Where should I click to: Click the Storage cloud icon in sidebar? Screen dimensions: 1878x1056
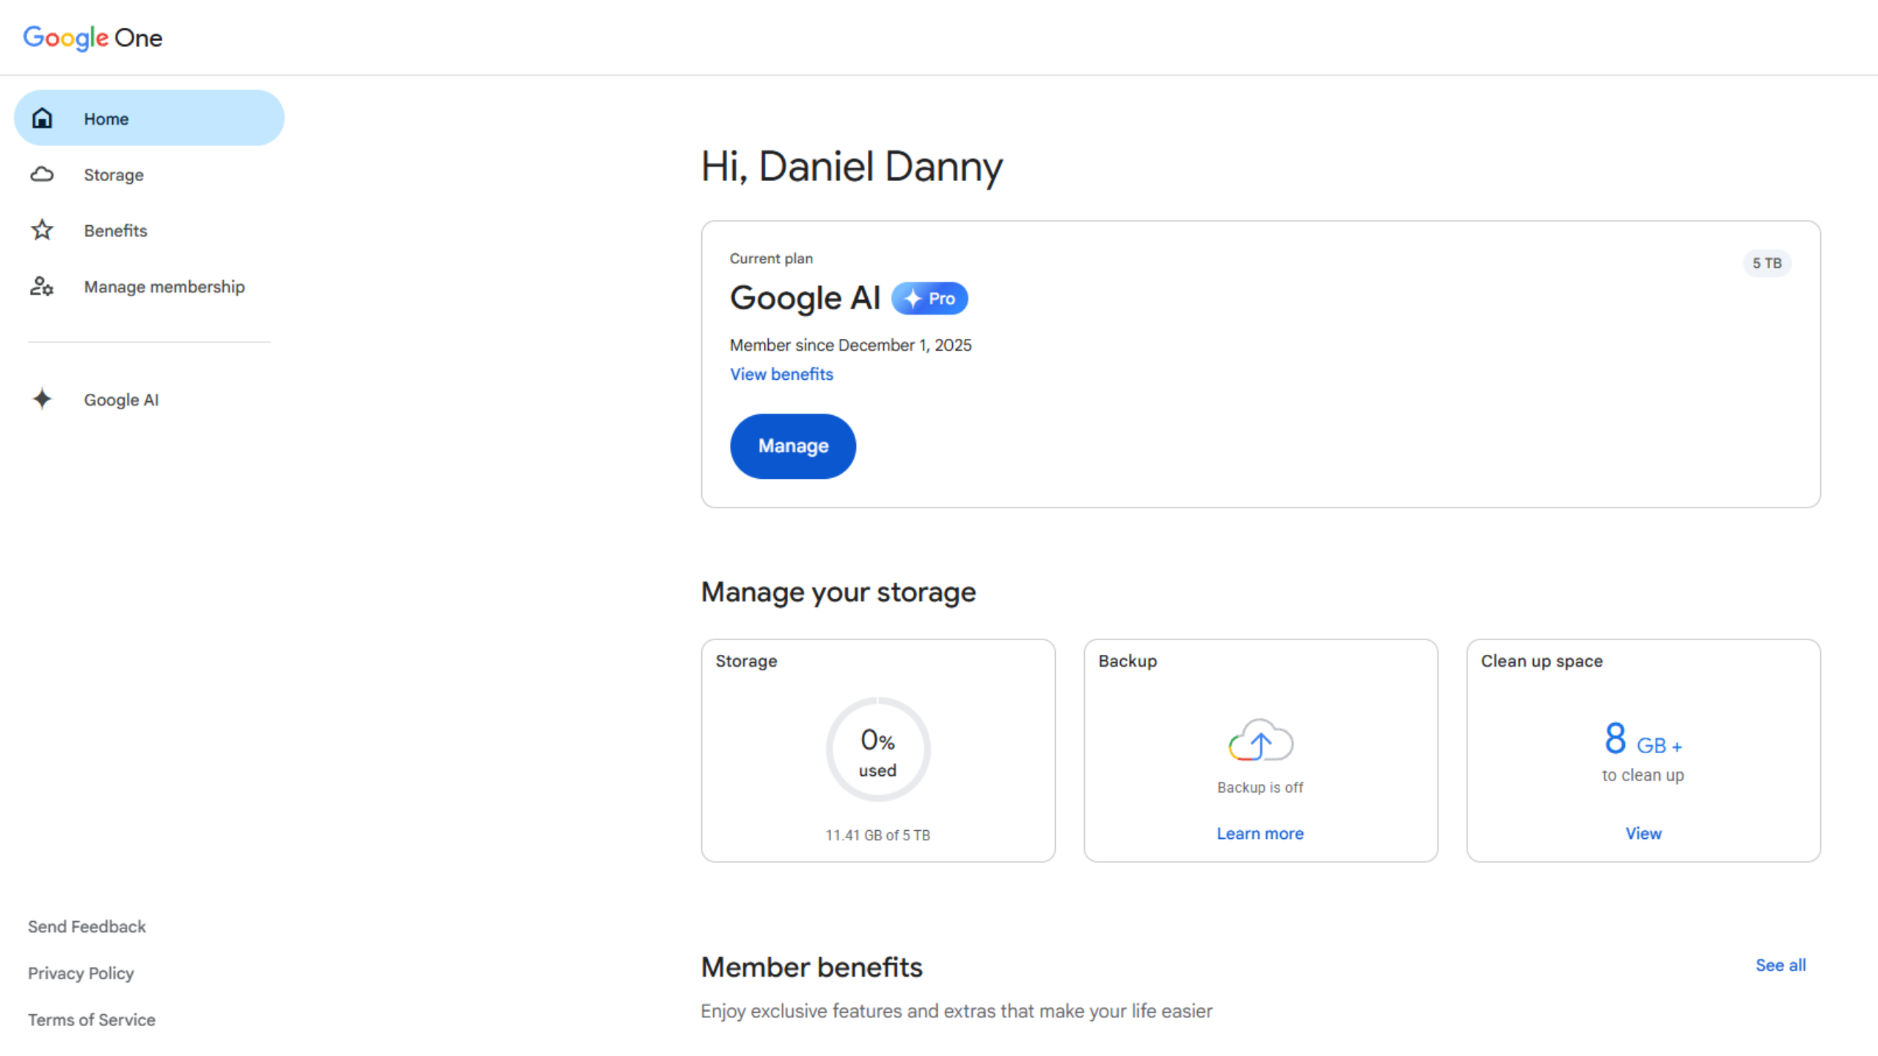(x=42, y=175)
